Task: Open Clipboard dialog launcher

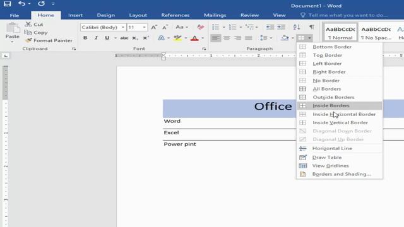Action: (x=74, y=49)
